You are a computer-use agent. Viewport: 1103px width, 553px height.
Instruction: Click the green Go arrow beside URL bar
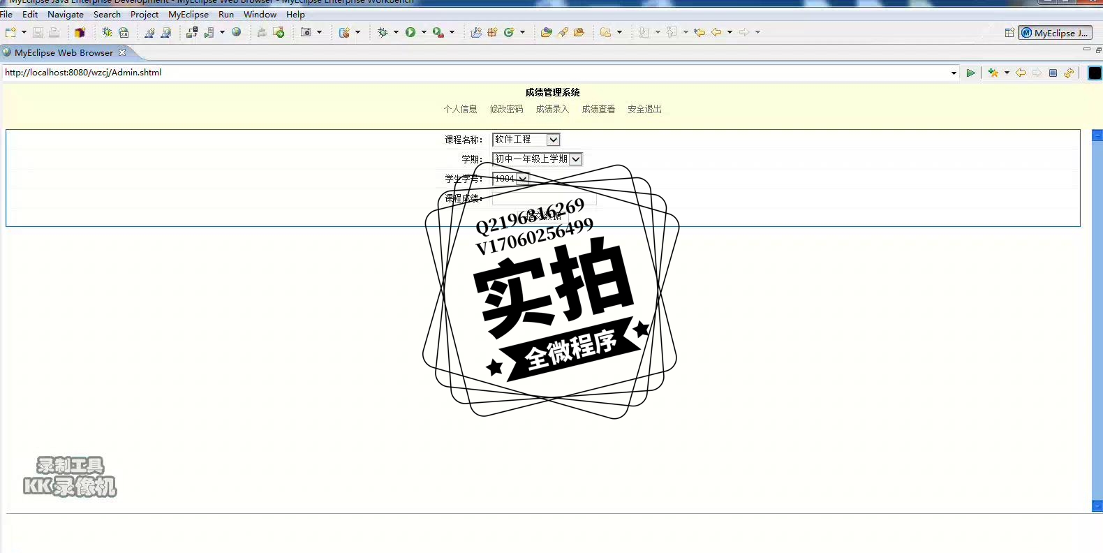pyautogui.click(x=970, y=73)
